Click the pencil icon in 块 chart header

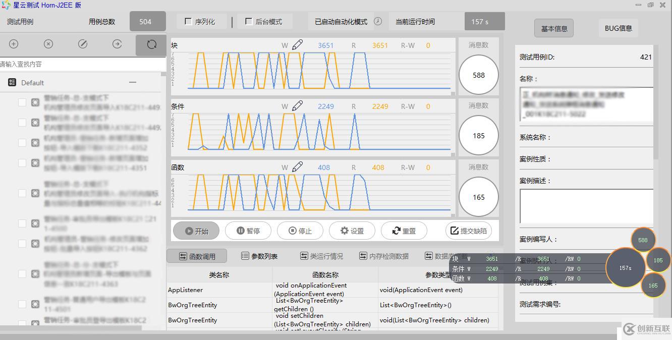pos(298,45)
